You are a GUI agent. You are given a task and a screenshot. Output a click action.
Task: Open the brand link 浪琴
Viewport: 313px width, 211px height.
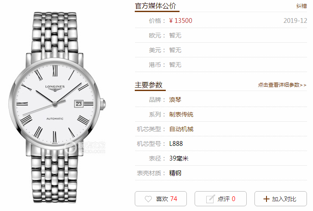pyautogui.click(x=175, y=100)
